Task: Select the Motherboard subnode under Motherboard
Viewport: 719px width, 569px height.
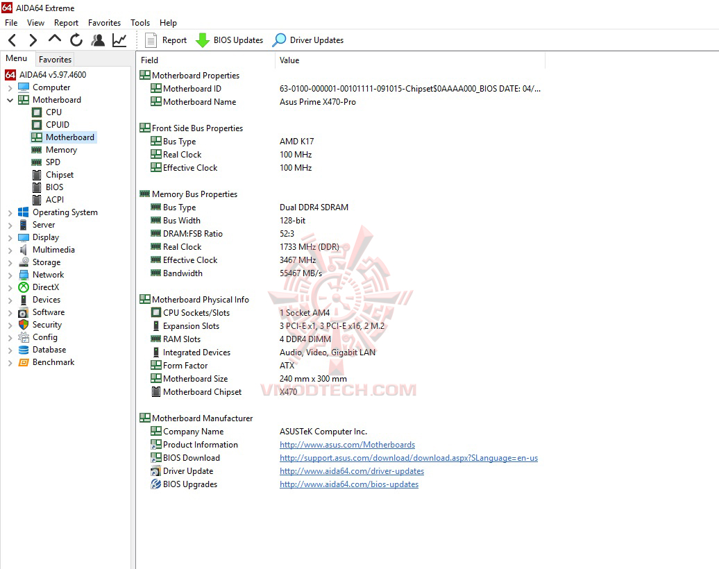Action: [63, 137]
